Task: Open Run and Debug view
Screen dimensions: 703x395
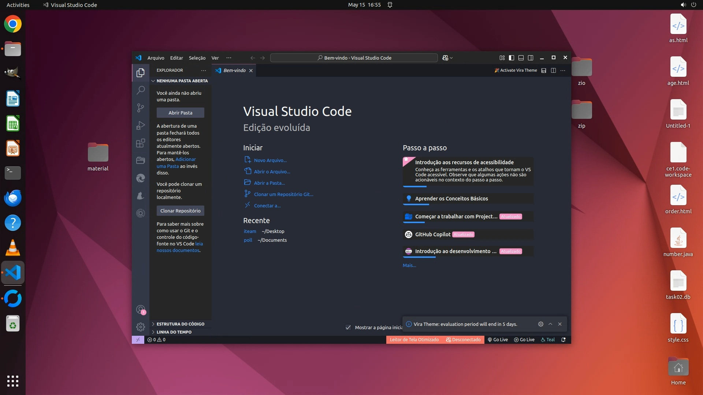Action: click(141, 125)
